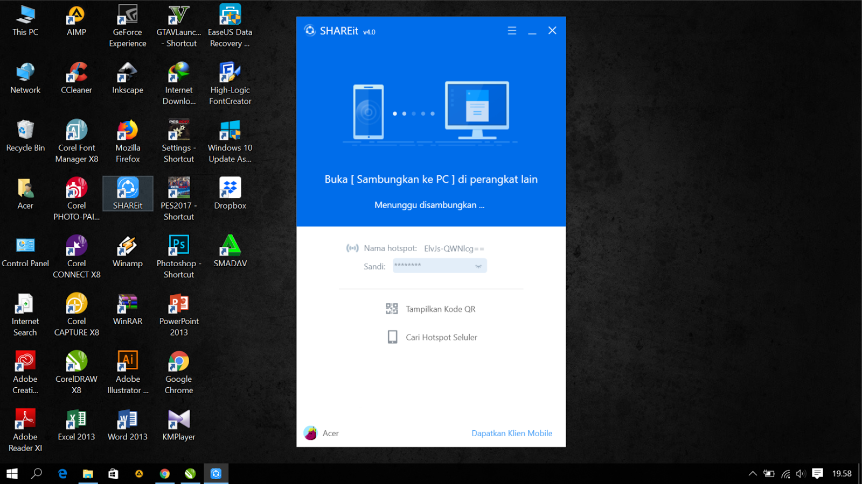Open Microsoft Store from the taskbar
862x484 pixels.
113,474
